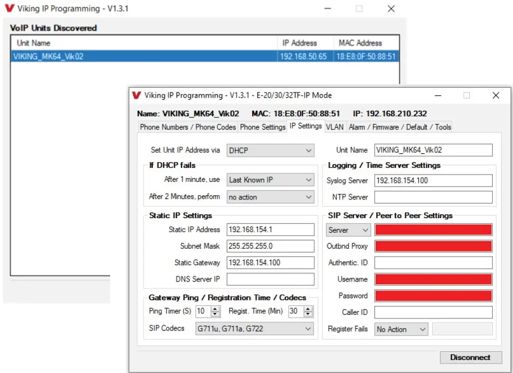Click the Unit Name input field

(433, 150)
